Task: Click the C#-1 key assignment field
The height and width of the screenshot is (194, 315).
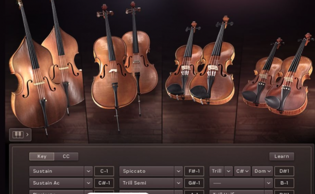Action: (104, 183)
